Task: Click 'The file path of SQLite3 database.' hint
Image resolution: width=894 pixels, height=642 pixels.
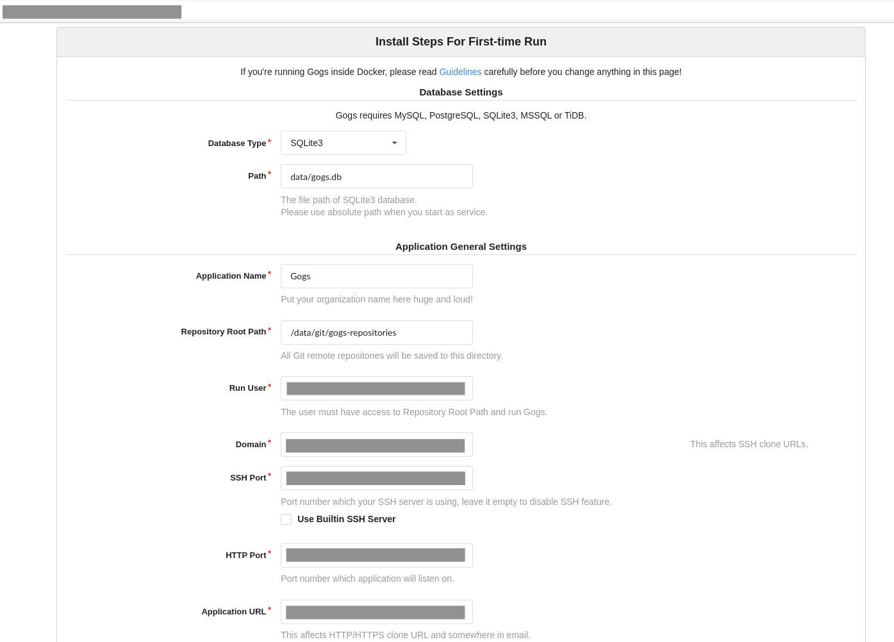Action: 349,200
